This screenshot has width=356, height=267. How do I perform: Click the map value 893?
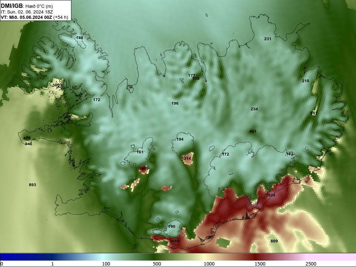(x=32, y=184)
